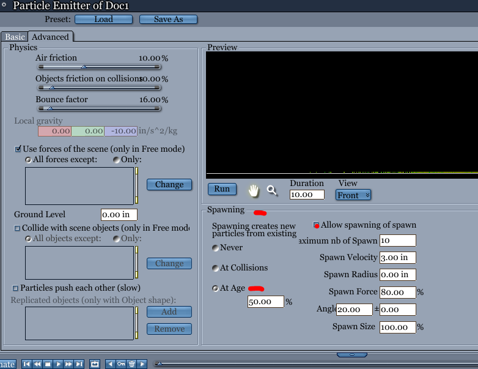Toggle Use forces of the scene checkbox
Screen dimensions: 478x369
point(18,149)
